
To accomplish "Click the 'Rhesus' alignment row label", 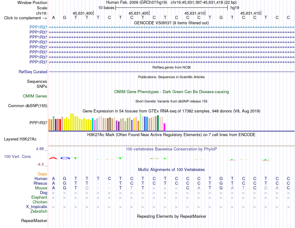I will [40, 183].
